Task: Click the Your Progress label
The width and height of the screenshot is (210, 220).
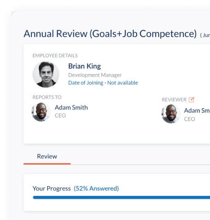Action: (52, 189)
